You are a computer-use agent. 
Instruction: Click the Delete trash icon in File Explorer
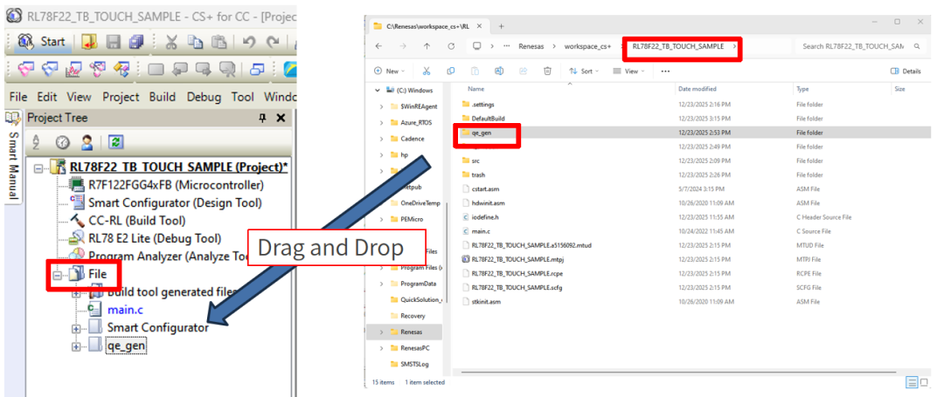click(x=547, y=71)
